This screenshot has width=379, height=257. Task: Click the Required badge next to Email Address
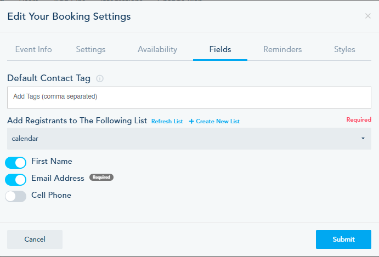tap(101, 178)
